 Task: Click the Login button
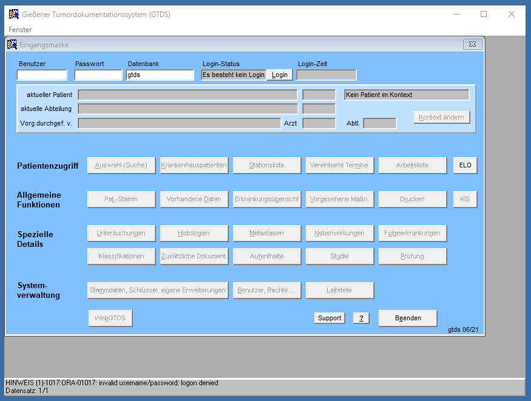pos(280,75)
